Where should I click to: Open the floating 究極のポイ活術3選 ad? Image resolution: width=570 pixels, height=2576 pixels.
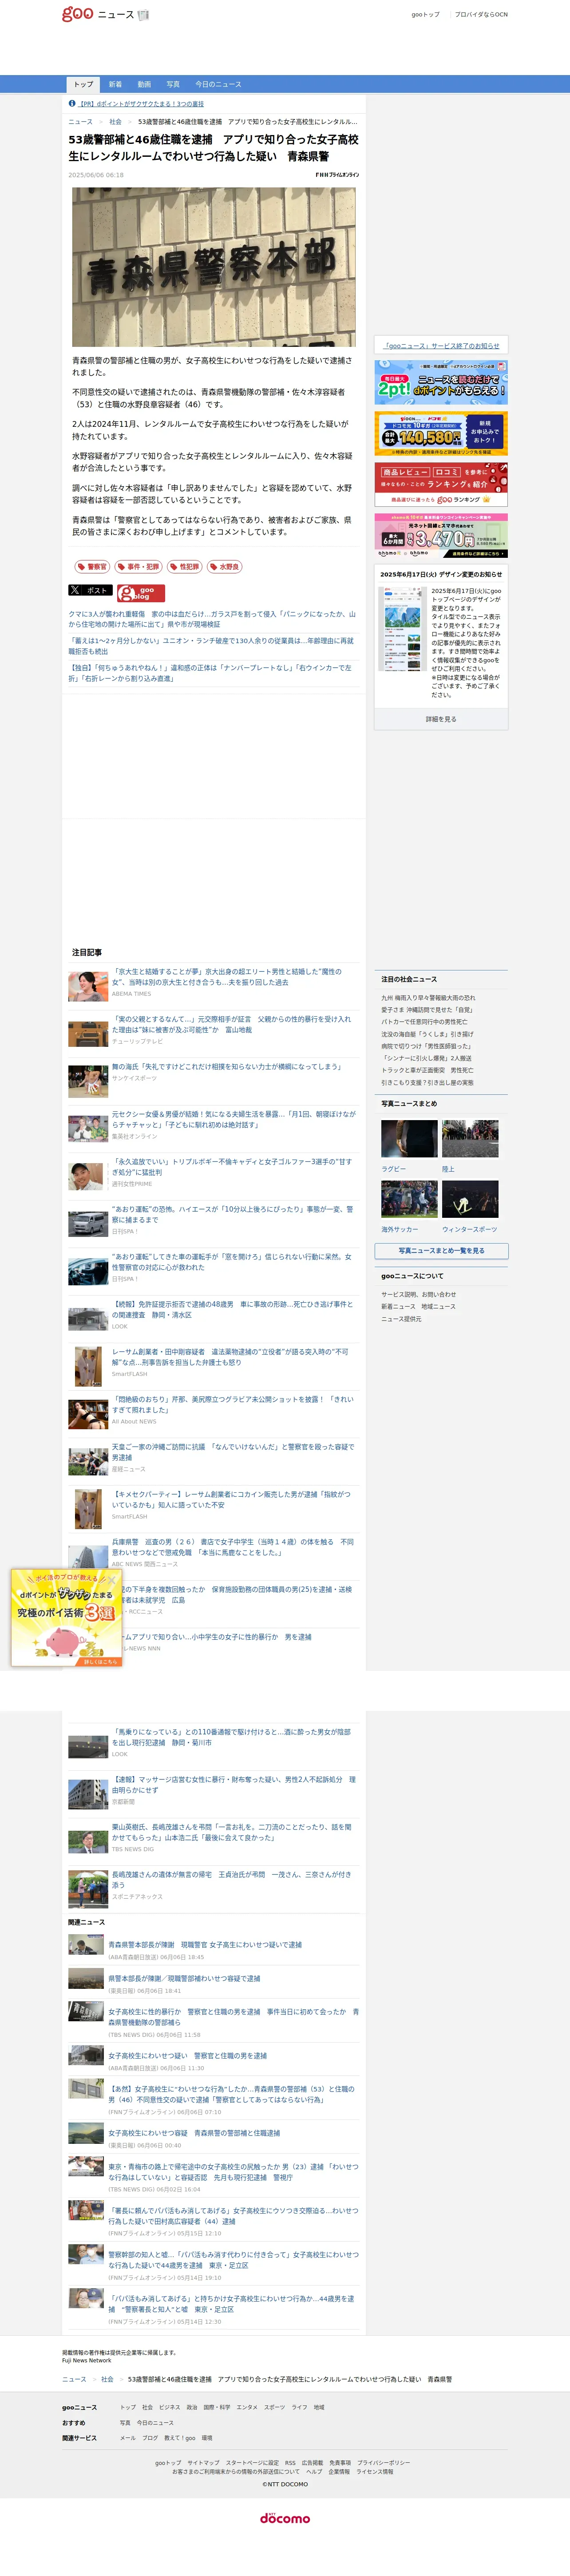tap(67, 1617)
